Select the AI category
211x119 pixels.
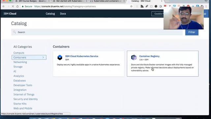tap(15, 71)
